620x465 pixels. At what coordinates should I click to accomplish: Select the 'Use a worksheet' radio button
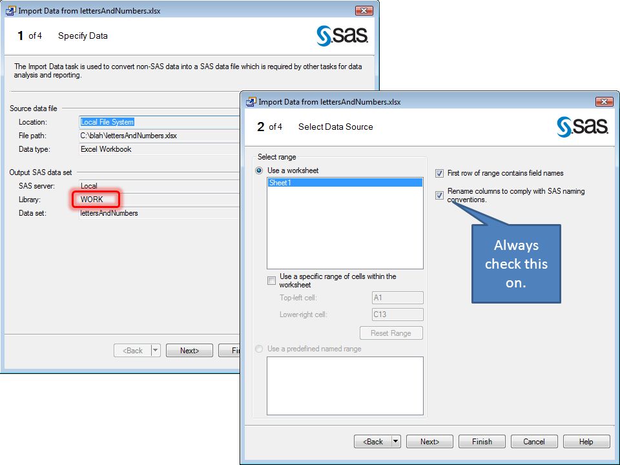click(259, 170)
